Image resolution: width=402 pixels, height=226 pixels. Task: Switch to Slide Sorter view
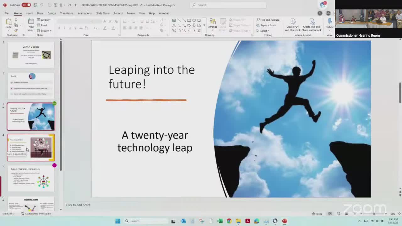(x=338, y=214)
